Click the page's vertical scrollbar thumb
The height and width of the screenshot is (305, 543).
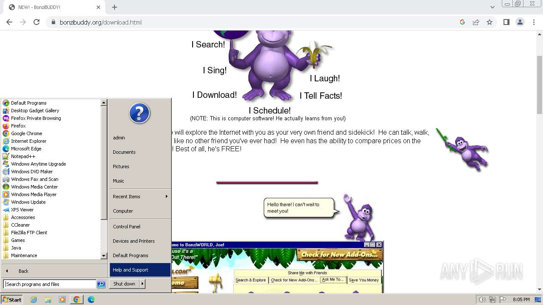(x=540, y=84)
